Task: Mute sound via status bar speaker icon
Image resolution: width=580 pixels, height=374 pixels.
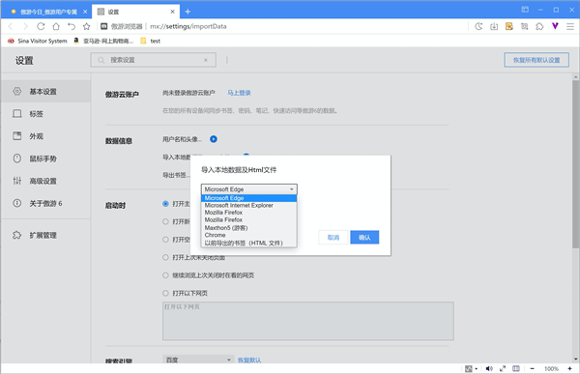Action: (x=489, y=368)
